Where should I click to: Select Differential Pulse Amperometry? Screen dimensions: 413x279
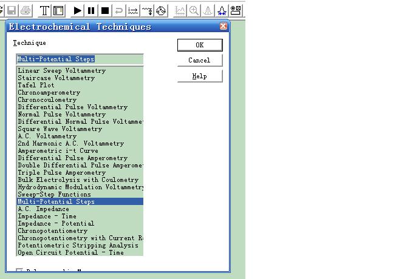point(80,158)
